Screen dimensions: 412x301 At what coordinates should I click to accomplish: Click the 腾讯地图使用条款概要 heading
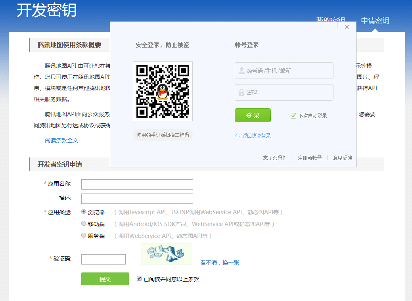[x=69, y=45]
